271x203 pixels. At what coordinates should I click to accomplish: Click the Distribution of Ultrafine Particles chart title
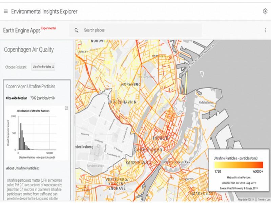point(33,111)
